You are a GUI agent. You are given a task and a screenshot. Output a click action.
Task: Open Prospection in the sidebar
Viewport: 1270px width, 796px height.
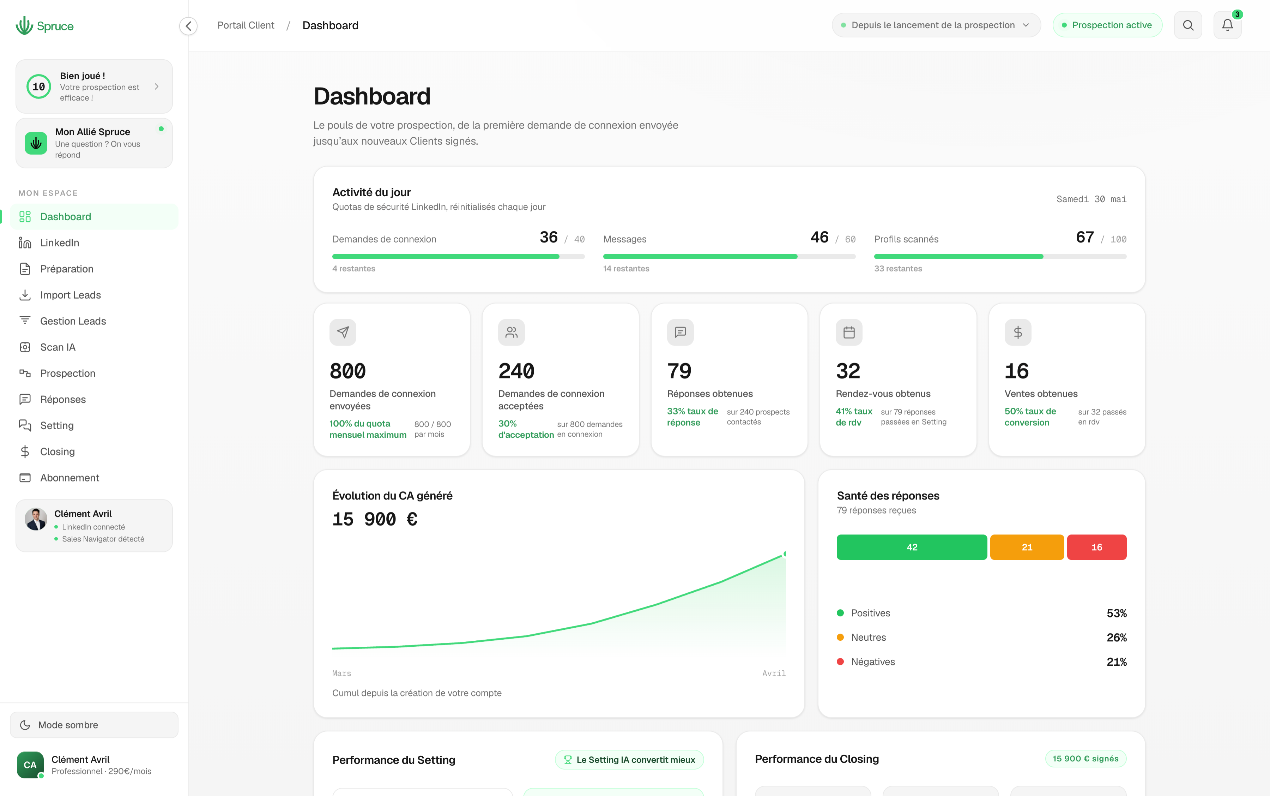[x=94, y=373]
